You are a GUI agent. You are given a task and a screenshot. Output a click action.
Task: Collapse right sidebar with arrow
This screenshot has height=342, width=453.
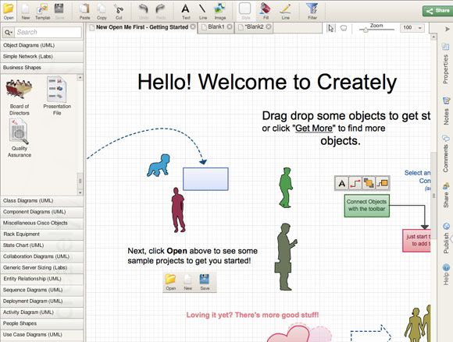point(448,29)
